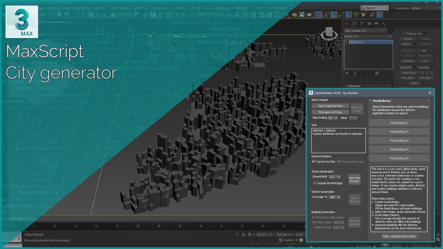This screenshot has width=443, height=249.
Task: Open the Scripting menu
Action: tap(178, 8)
